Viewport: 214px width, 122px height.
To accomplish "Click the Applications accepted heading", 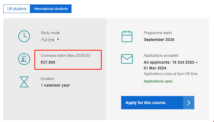I will pos(161,56).
